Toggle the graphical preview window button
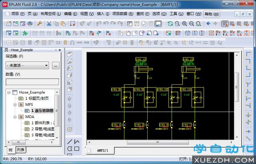The height and width of the screenshot is (164, 256). click(x=158, y=24)
